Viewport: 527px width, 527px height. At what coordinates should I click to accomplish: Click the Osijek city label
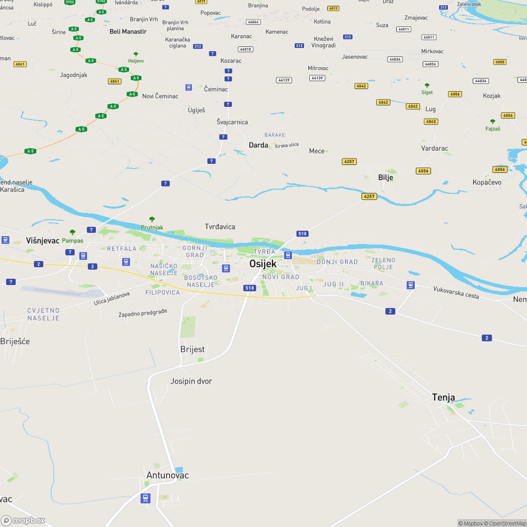[x=263, y=264]
